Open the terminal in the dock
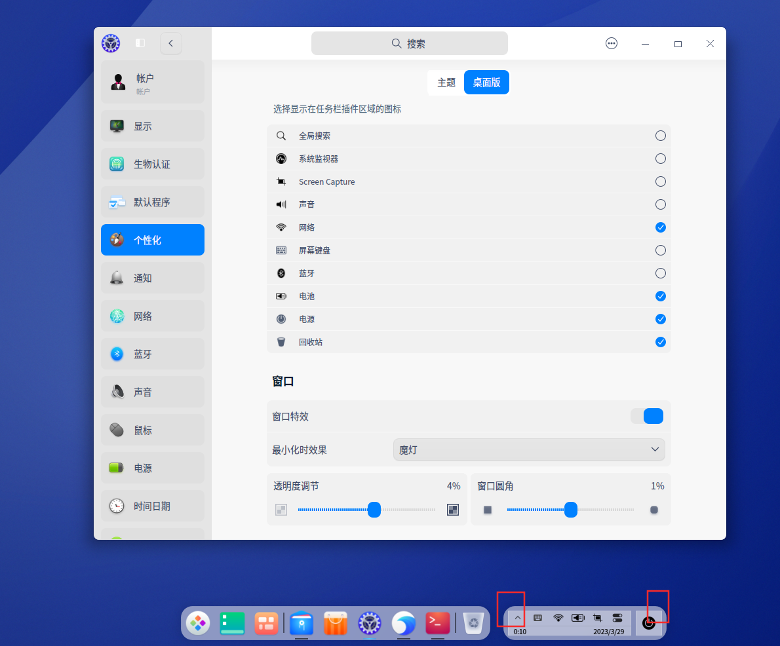The height and width of the screenshot is (646, 780). click(x=438, y=623)
